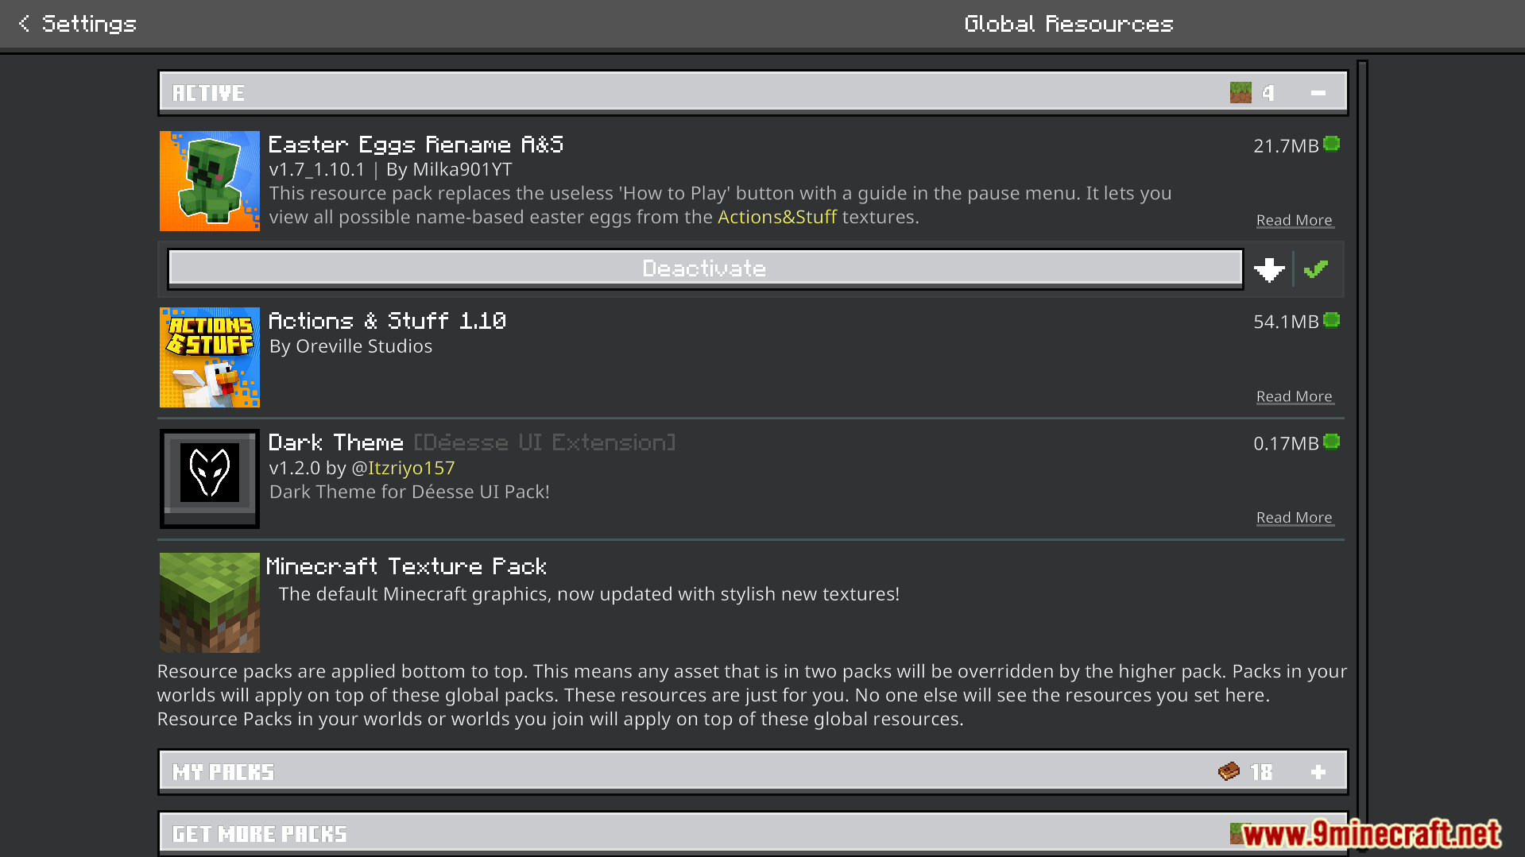Select the Minecraft Texture Pack grass thumbnail
The image size is (1525, 857).
(210, 603)
